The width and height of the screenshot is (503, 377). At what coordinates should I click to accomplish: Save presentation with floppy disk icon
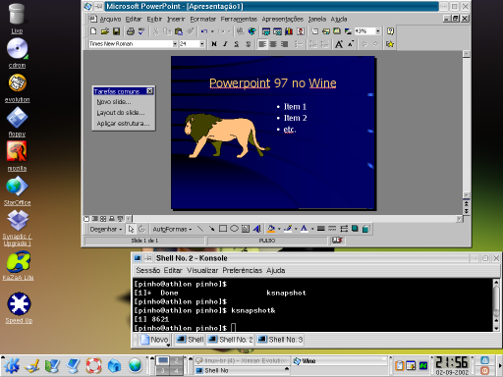116,31
